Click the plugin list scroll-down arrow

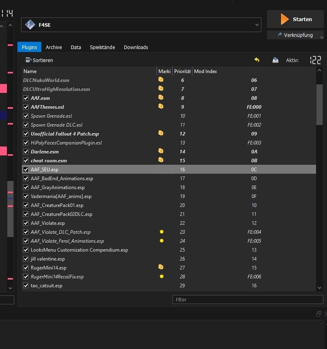pyautogui.click(x=319, y=288)
